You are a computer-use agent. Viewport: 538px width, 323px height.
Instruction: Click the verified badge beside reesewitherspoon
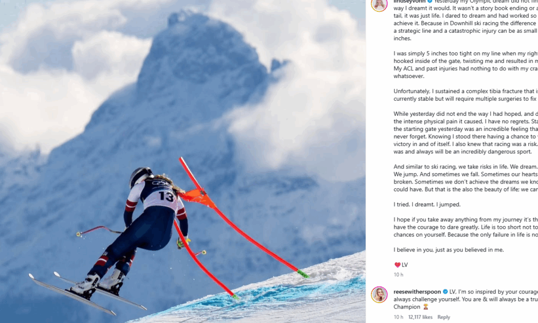445,292
